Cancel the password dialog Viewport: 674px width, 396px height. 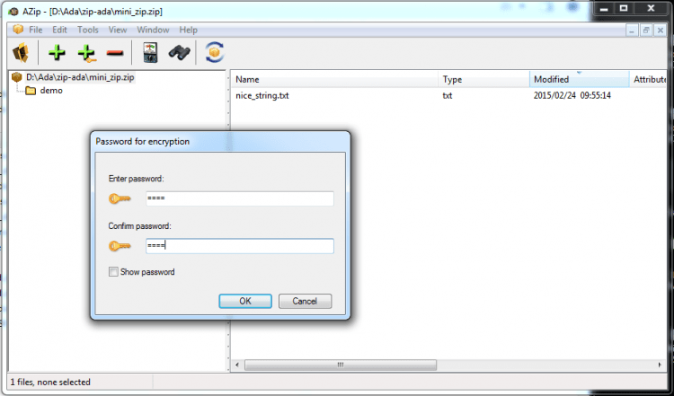click(305, 301)
